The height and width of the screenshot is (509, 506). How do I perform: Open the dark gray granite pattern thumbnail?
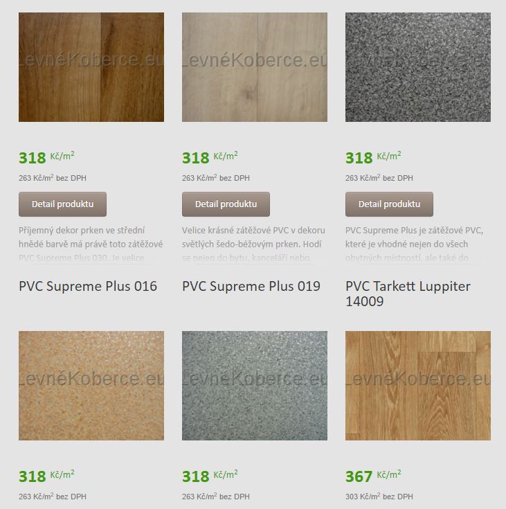(417, 67)
